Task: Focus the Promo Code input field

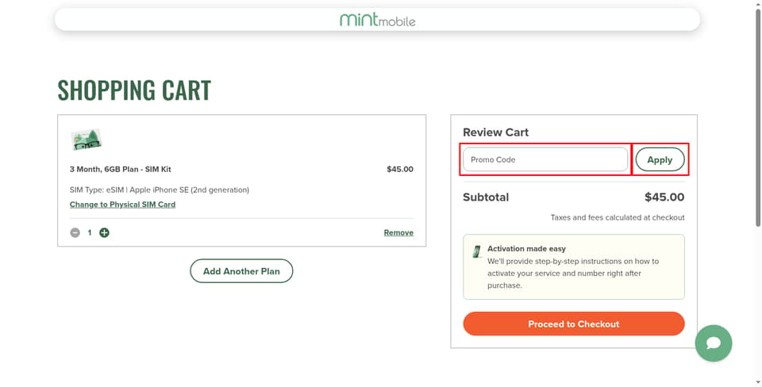Action: (x=545, y=159)
